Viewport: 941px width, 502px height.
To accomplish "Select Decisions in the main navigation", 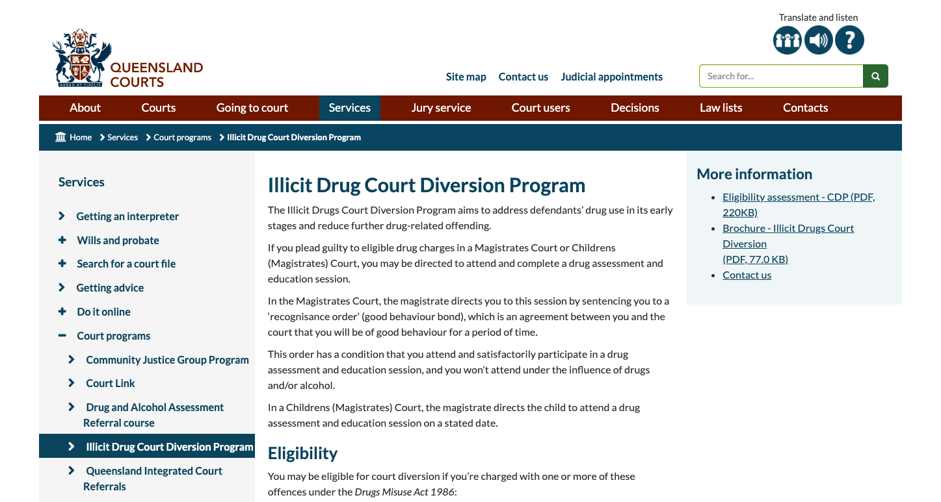I will (x=635, y=108).
